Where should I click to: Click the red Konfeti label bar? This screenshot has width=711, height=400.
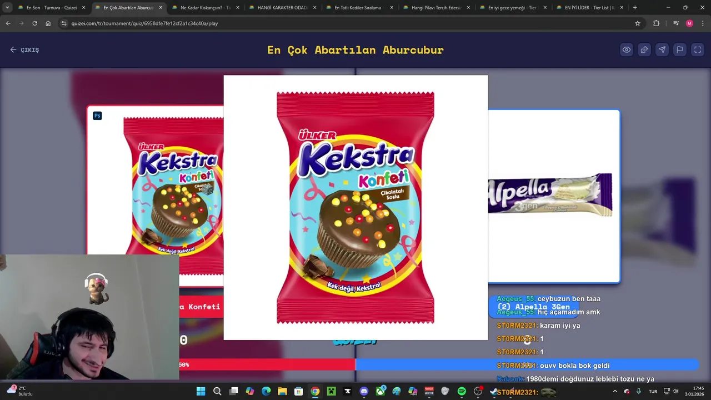pyautogui.click(x=201, y=307)
